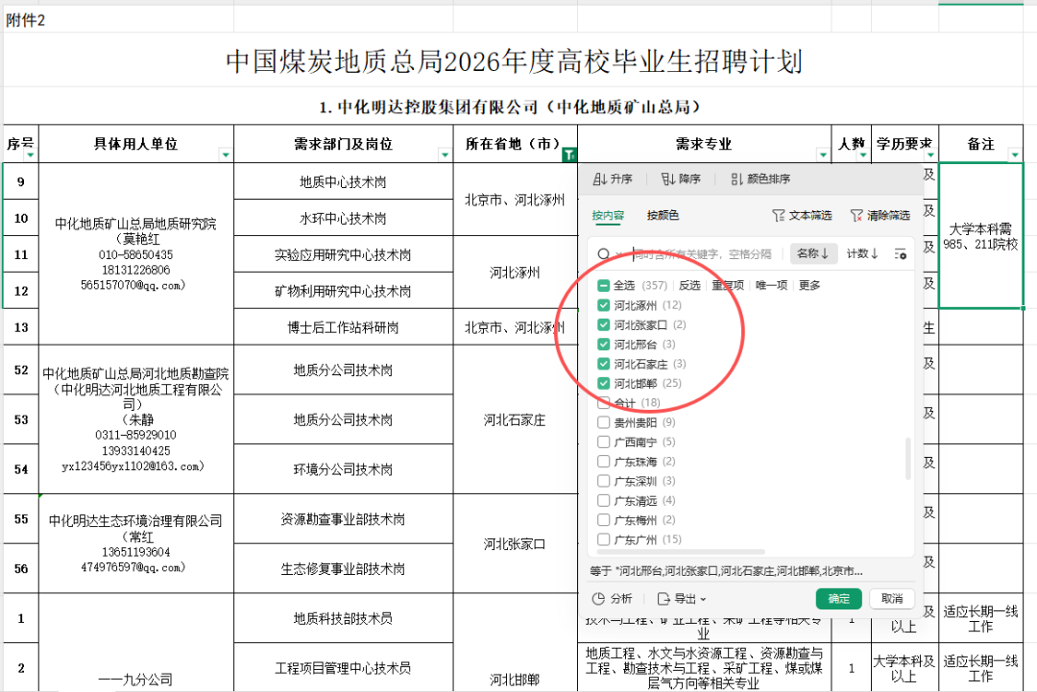Select the 按内容 tab

click(x=608, y=216)
